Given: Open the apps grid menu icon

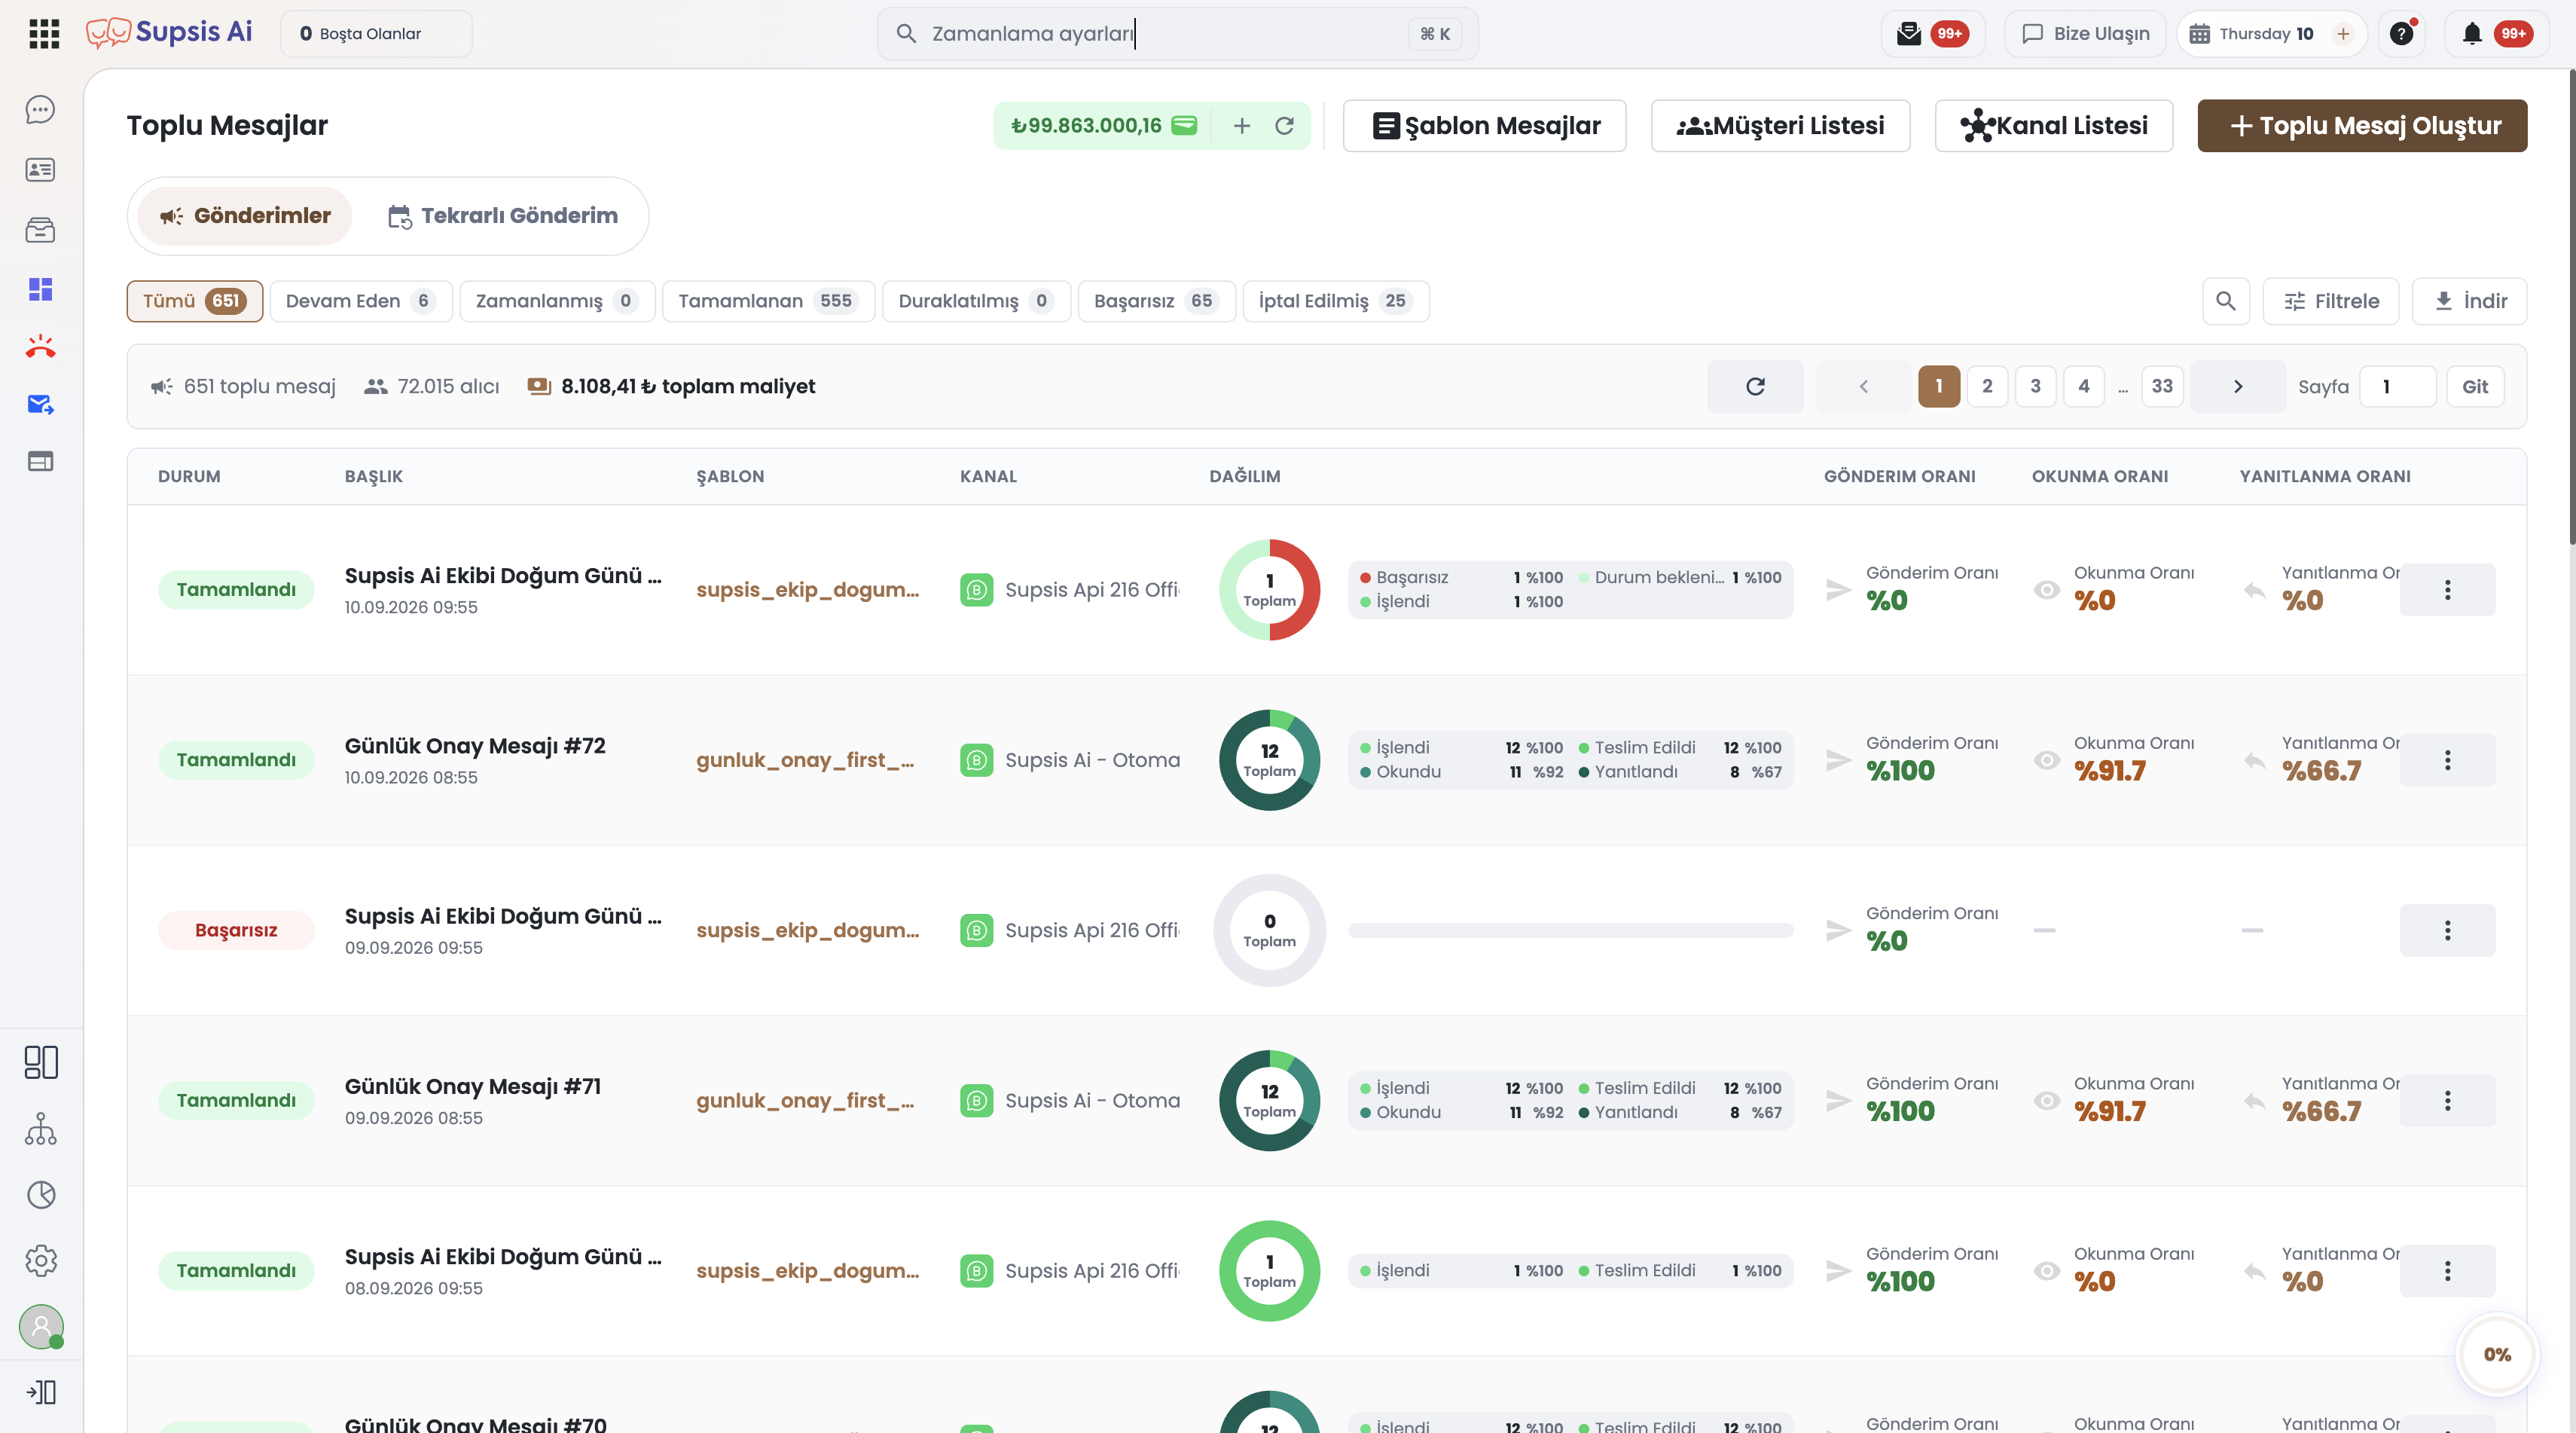Looking at the screenshot, I should tap(44, 34).
